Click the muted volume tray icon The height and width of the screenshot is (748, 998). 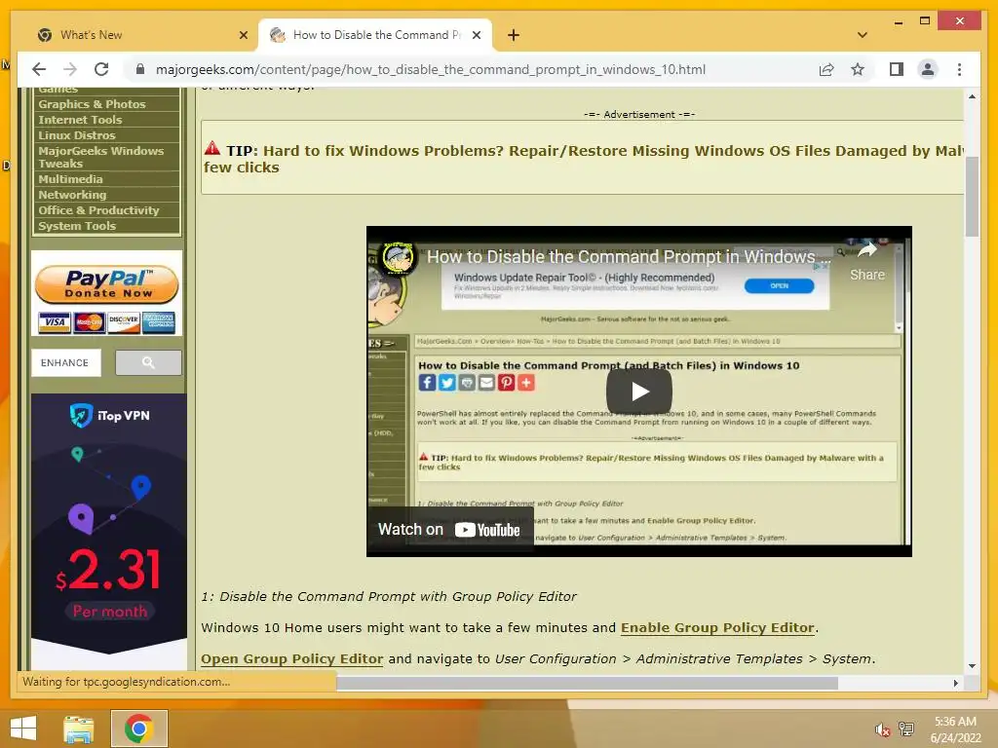(882, 730)
